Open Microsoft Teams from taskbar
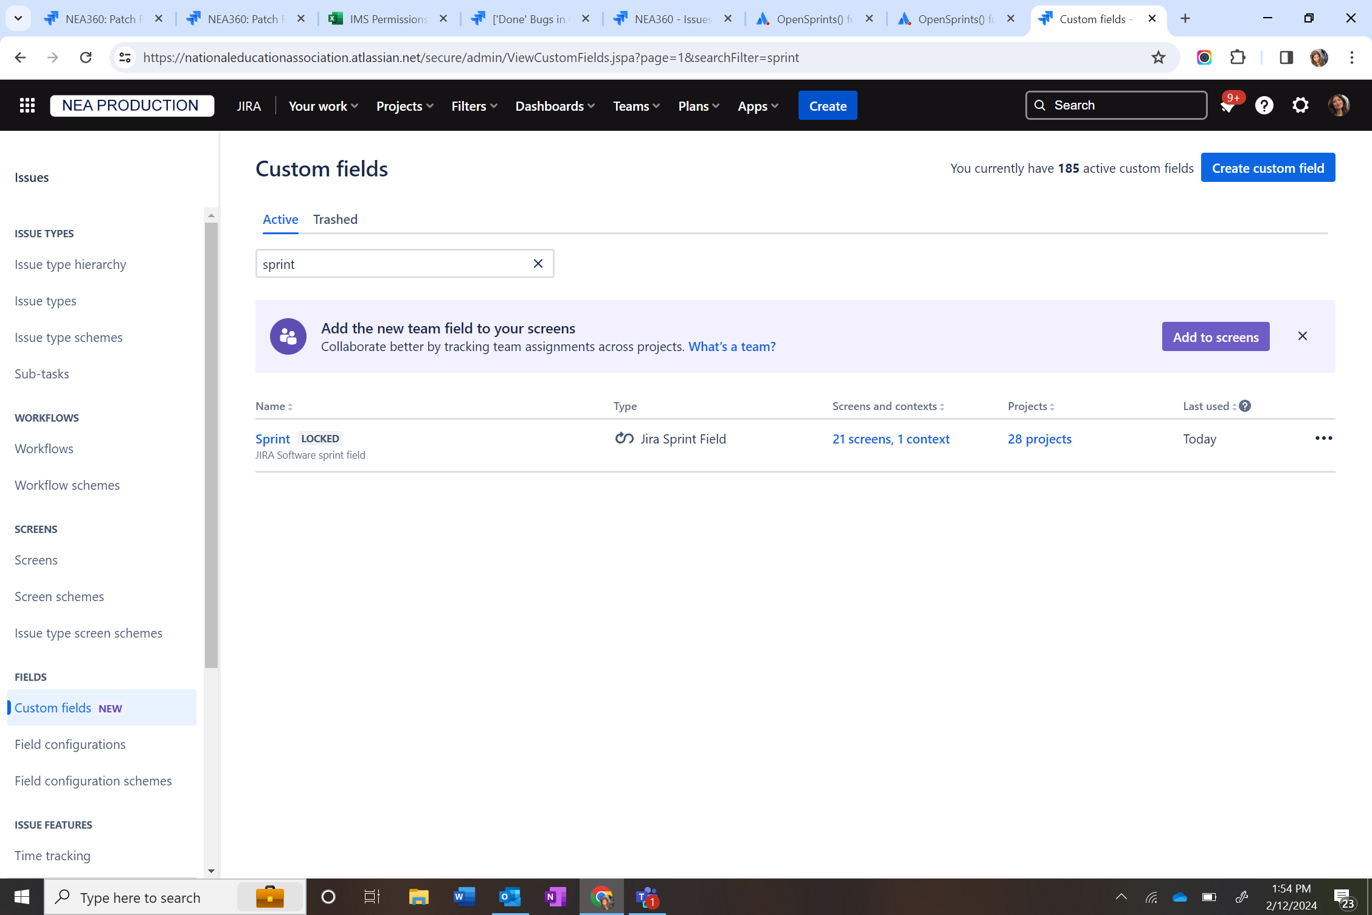Image resolution: width=1372 pixels, height=915 pixels. 646,897
